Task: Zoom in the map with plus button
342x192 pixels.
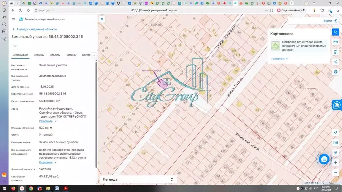Action: click(335, 162)
